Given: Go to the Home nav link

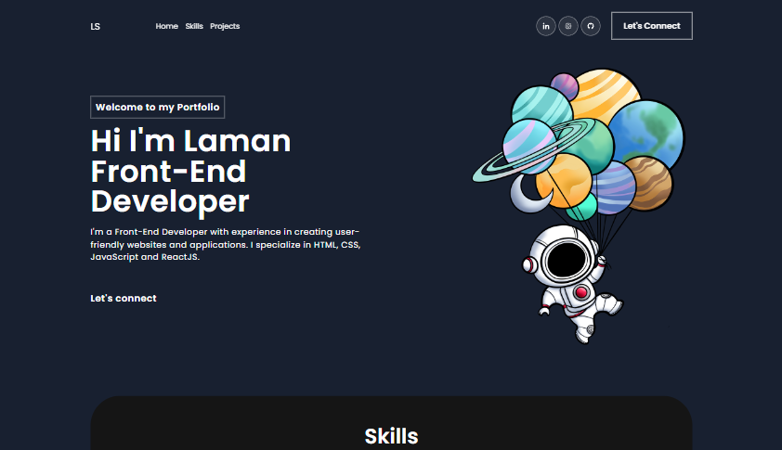Looking at the screenshot, I should pyautogui.click(x=166, y=26).
